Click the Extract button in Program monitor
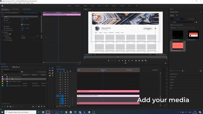203x114 pixels. pyautogui.click(x=139, y=60)
